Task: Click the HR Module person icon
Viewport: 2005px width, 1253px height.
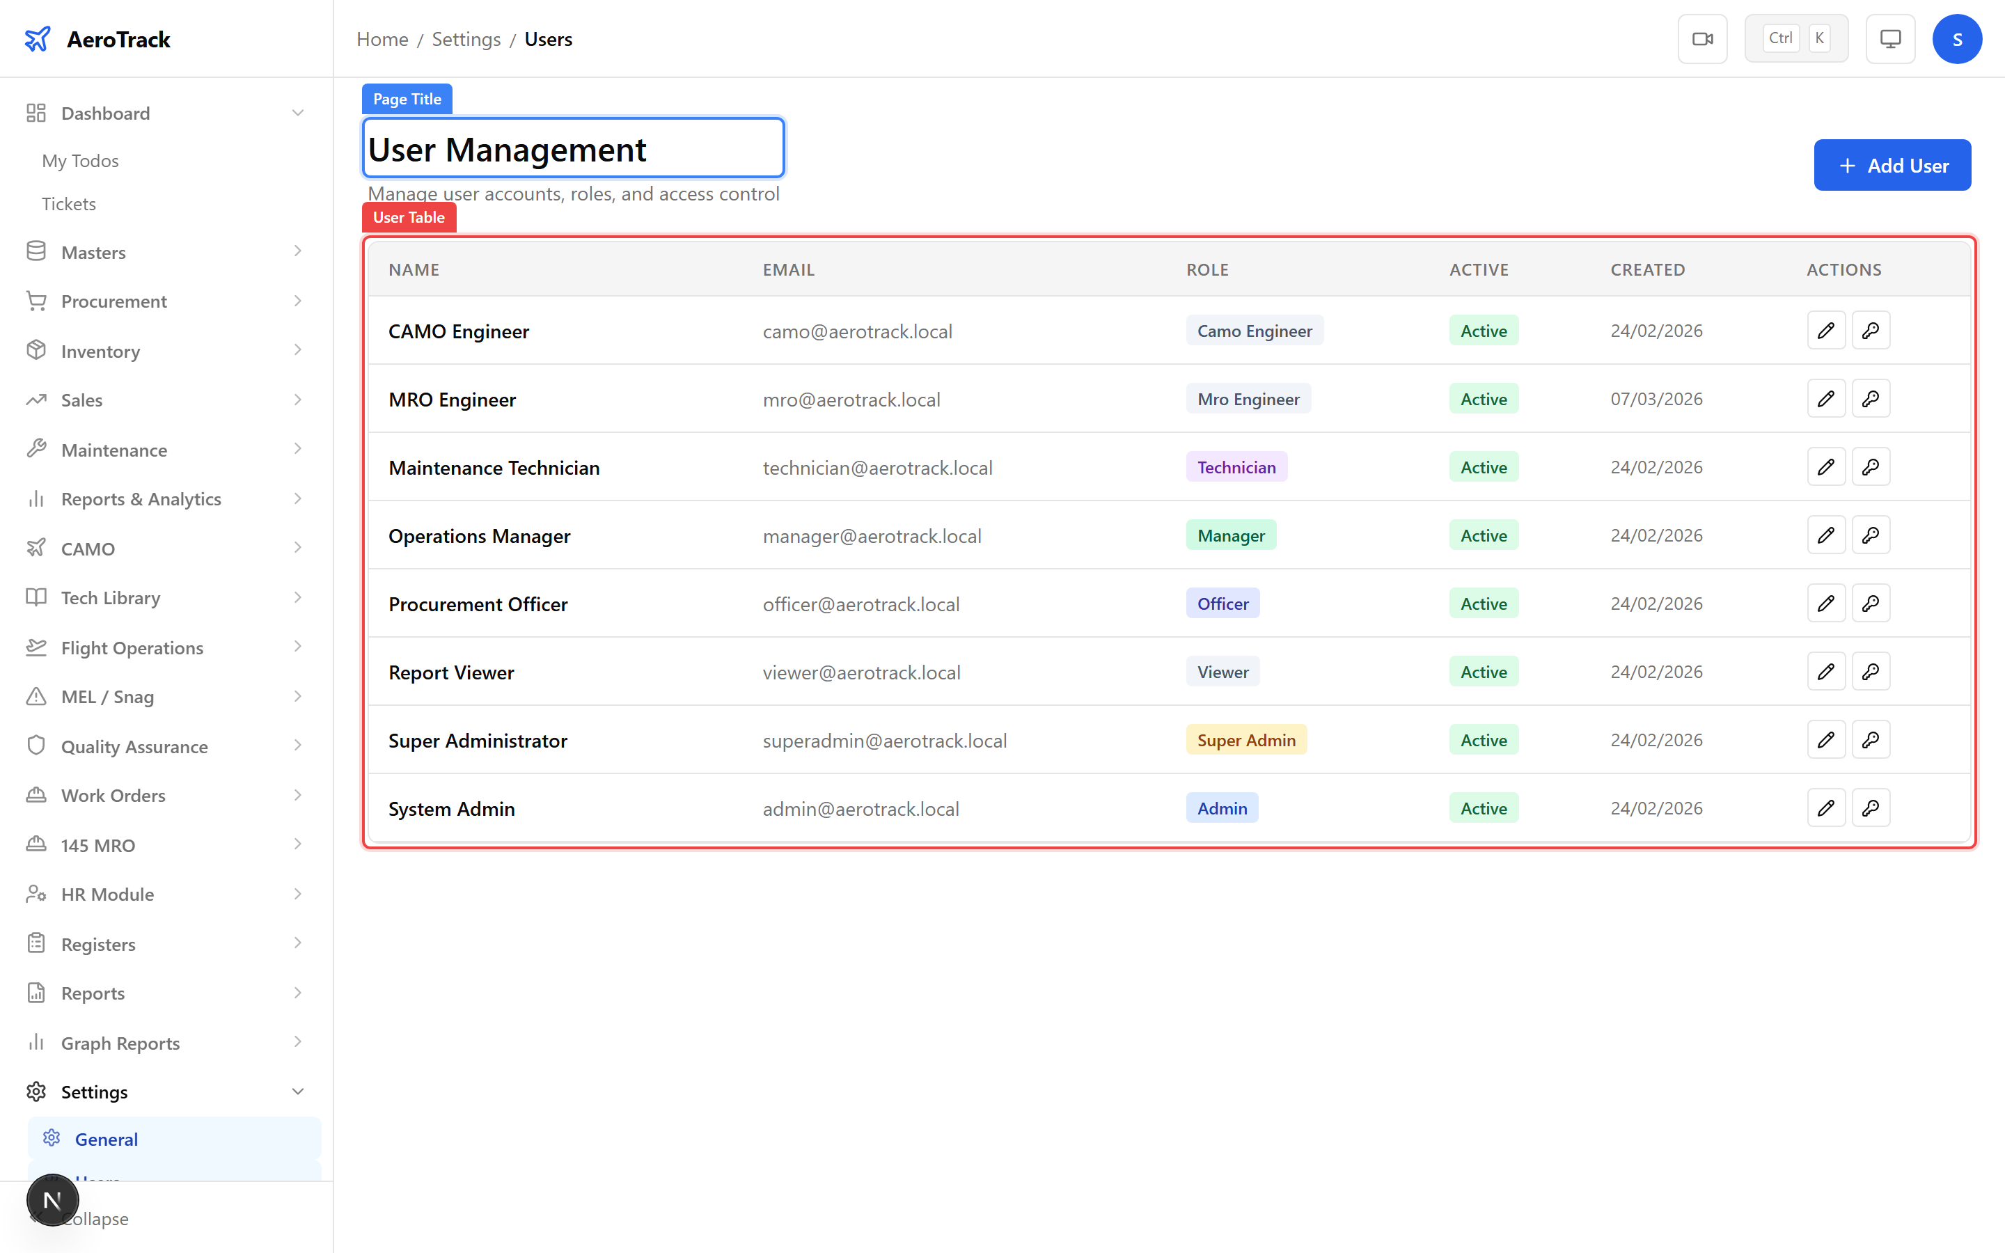Action: click(36, 895)
